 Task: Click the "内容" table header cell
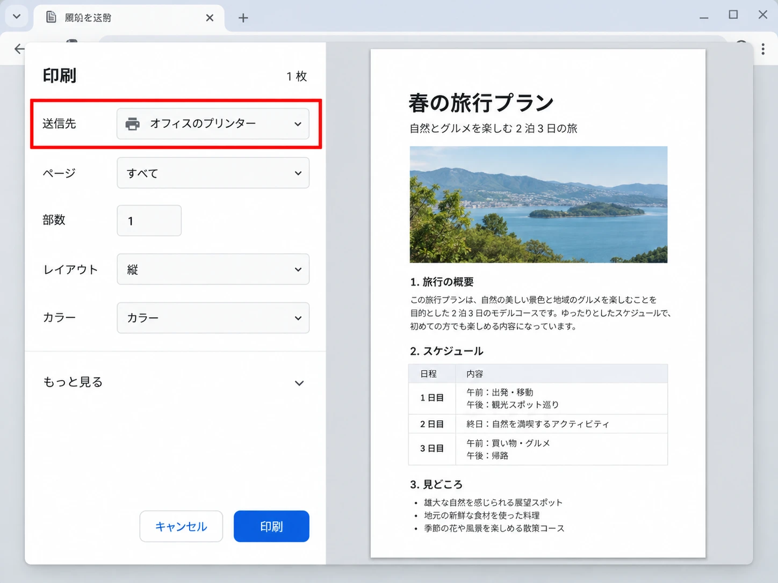click(x=561, y=374)
